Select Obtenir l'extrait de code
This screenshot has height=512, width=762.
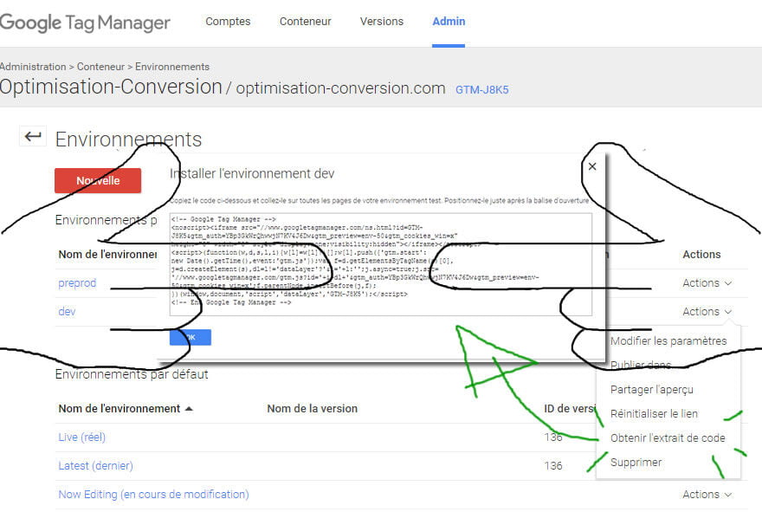click(x=667, y=437)
